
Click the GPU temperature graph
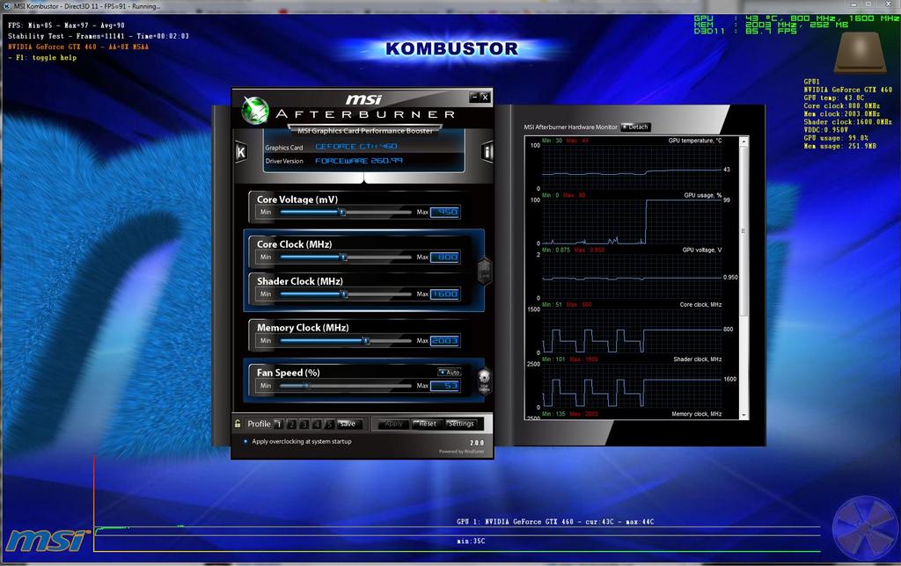point(632,167)
